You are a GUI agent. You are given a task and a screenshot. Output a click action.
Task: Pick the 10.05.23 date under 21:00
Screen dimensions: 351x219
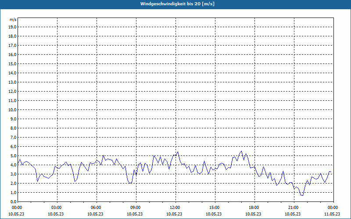tap(293, 214)
